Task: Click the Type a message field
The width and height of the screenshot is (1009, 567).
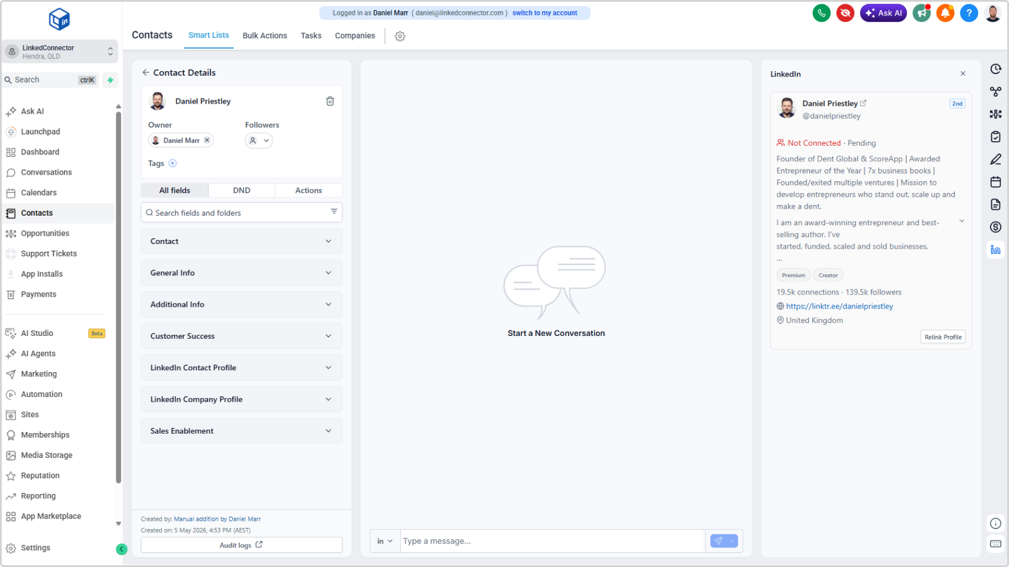Action: pyautogui.click(x=553, y=541)
